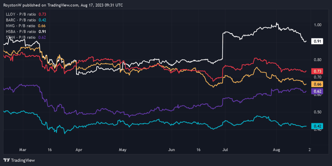Click the 0.80 value on price axis

318,60
